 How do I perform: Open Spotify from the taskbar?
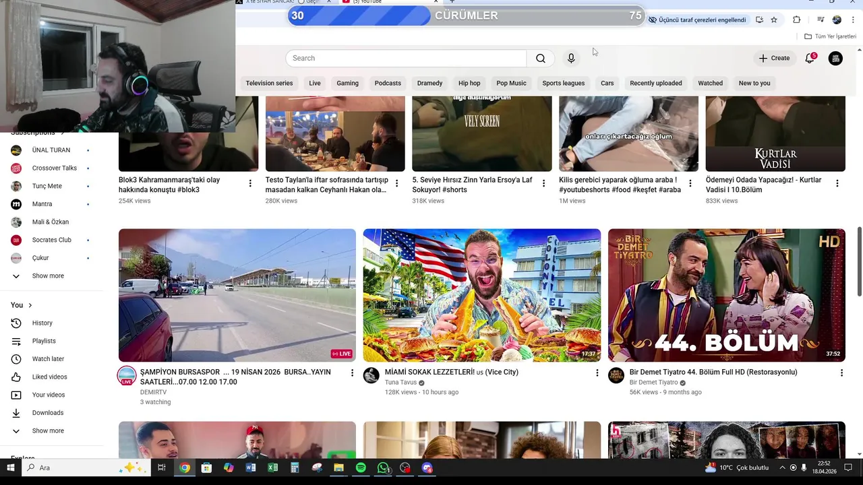tap(361, 467)
